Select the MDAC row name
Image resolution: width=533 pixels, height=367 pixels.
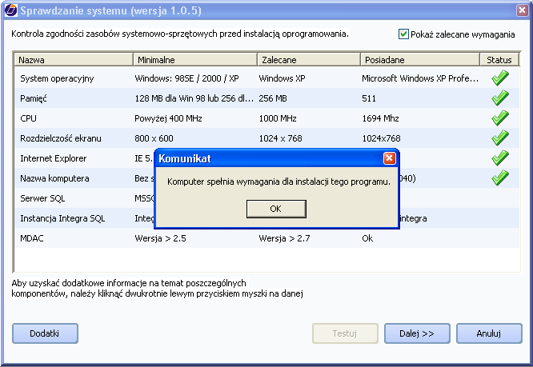pos(32,238)
